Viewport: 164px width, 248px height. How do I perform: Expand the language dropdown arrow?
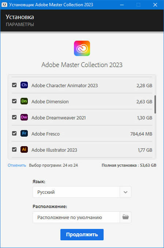(126, 192)
